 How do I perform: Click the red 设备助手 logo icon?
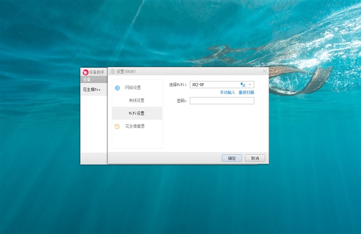[85, 72]
